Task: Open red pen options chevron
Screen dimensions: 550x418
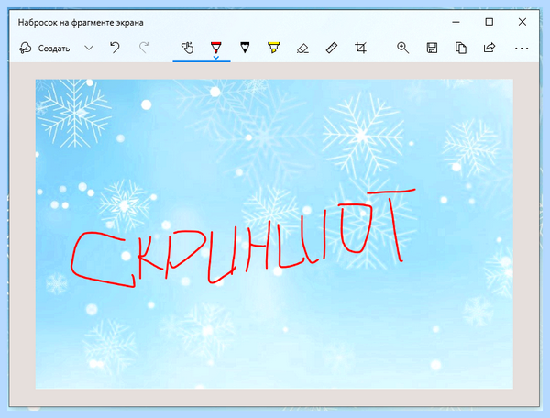Action: [x=216, y=58]
